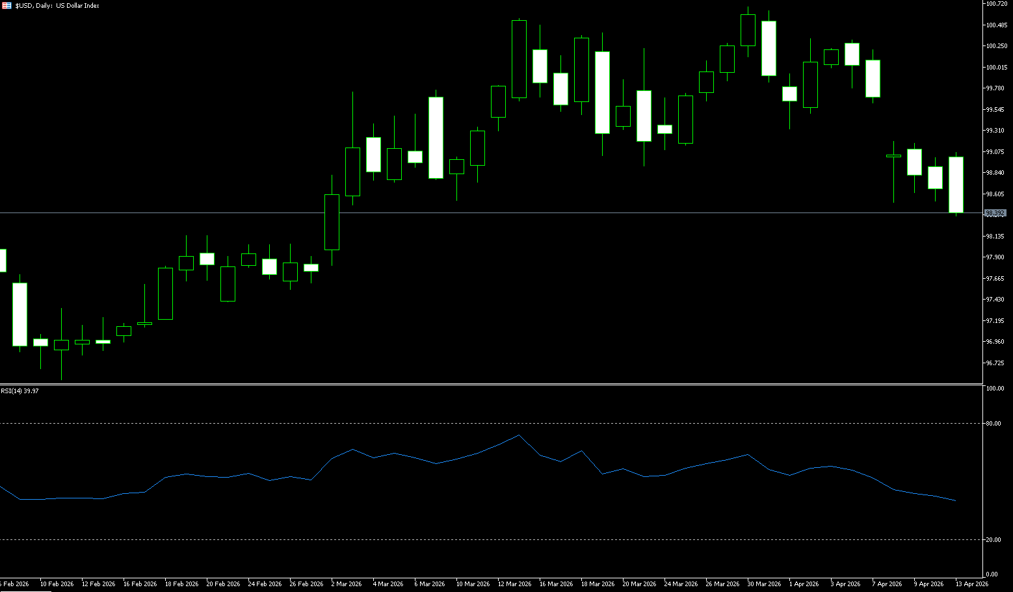Select the 13 Apr 2026 date label
The width and height of the screenshot is (1013, 592).
971,584
